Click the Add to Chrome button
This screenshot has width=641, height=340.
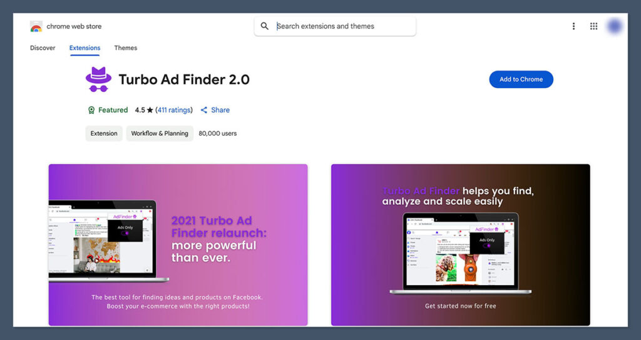pyautogui.click(x=521, y=79)
